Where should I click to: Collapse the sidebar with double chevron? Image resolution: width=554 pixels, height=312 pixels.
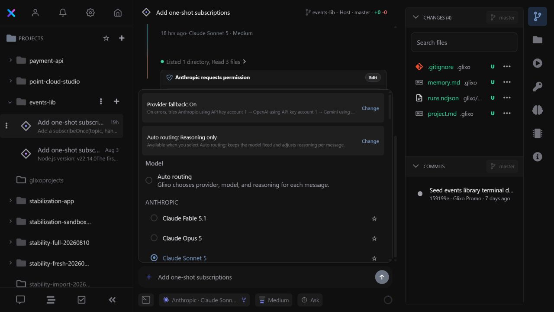[112, 300]
